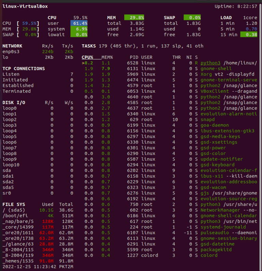Screen dimensions: 262x271
Task: Select the MEM% column header
Action: coord(107,57)
